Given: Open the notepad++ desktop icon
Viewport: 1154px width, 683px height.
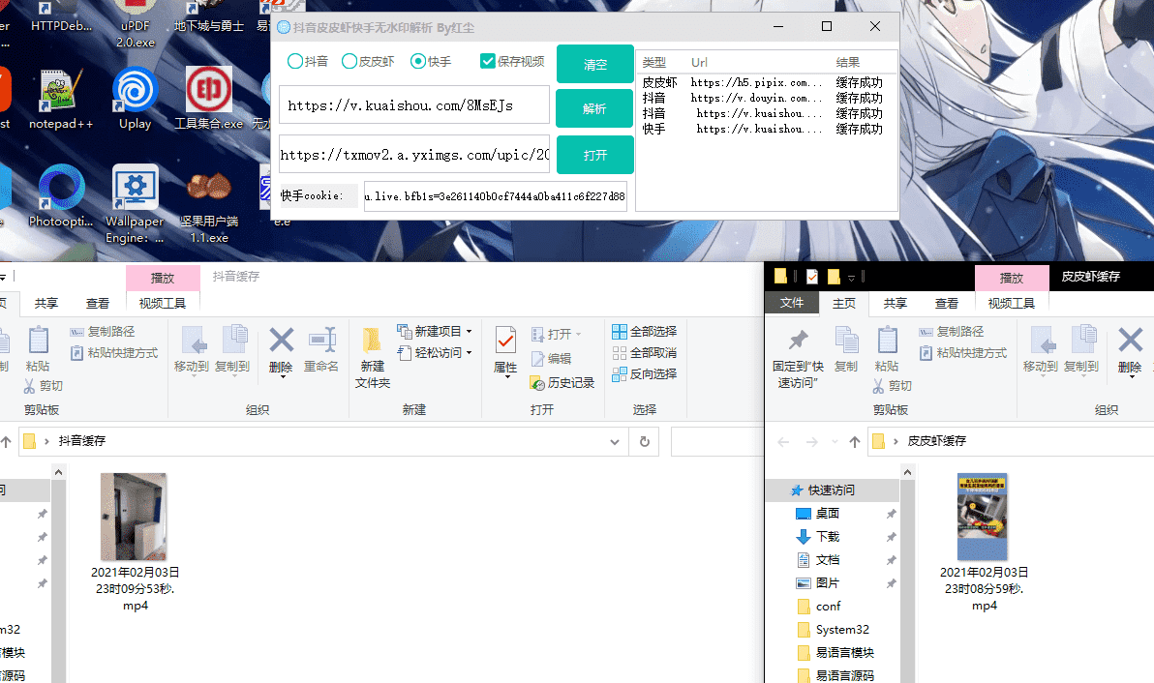Looking at the screenshot, I should click(61, 93).
